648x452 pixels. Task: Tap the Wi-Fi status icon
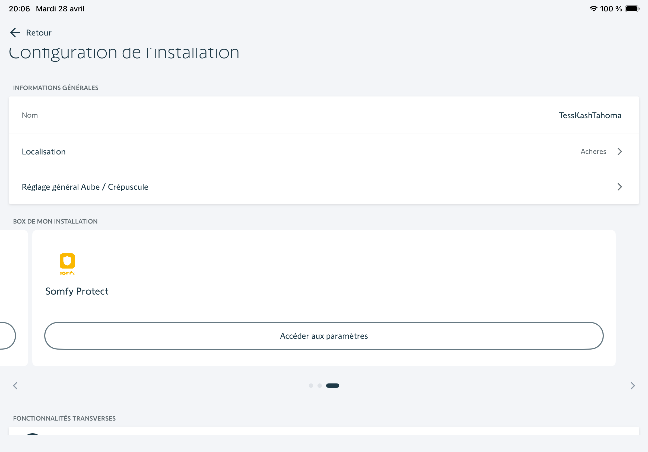pyautogui.click(x=593, y=9)
